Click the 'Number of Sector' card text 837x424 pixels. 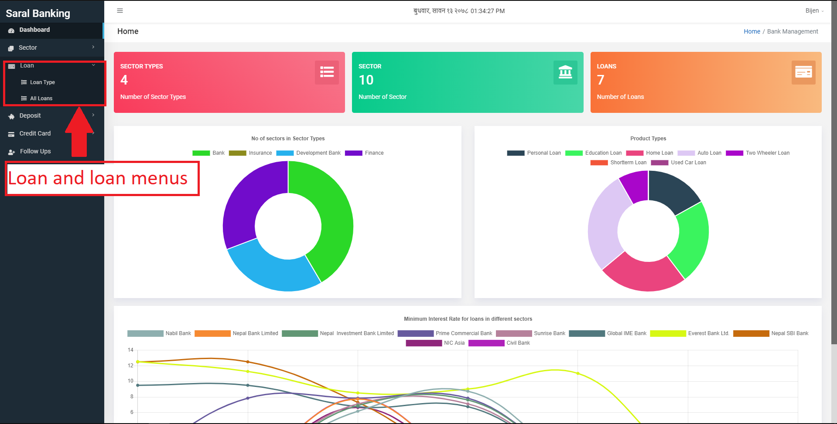(x=383, y=97)
